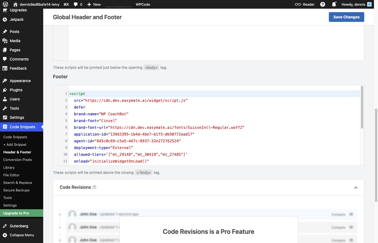Open the notifications bell icon
378x243 pixels.
(334, 4)
